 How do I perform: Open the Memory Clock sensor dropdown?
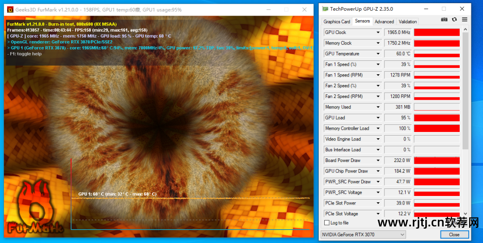378,43
